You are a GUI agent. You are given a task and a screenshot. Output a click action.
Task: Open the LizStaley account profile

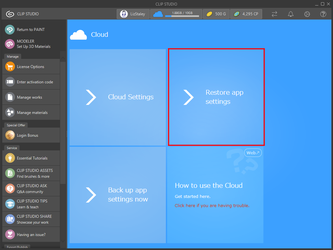133,14
